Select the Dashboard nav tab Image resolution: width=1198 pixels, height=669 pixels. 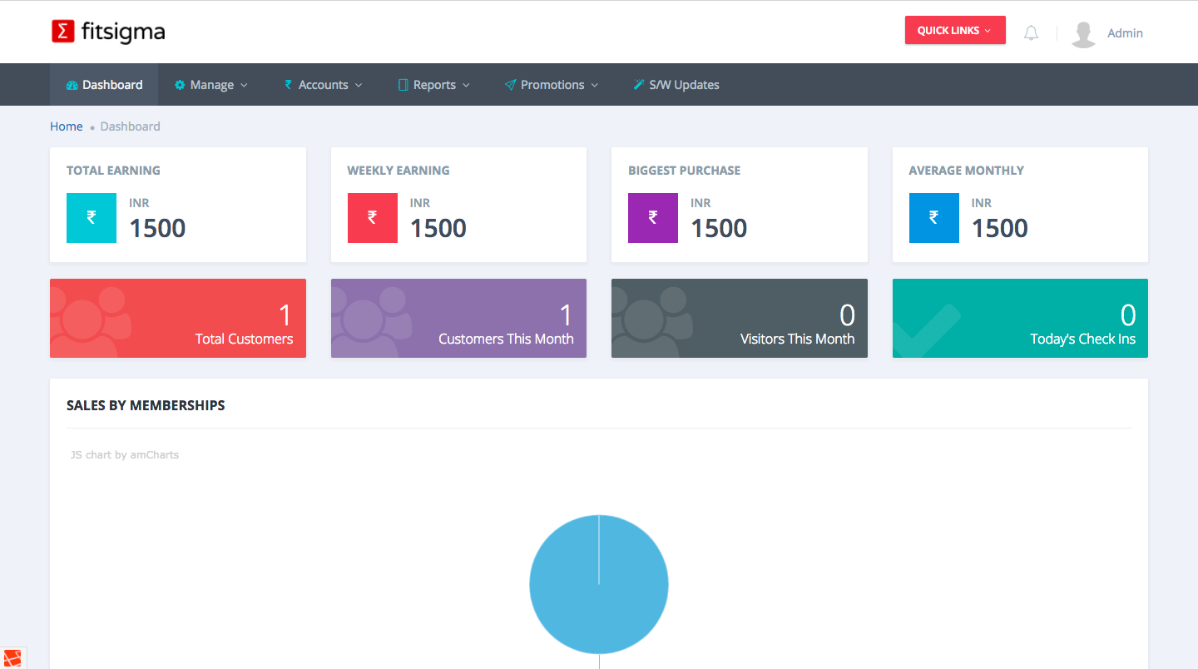click(x=104, y=85)
